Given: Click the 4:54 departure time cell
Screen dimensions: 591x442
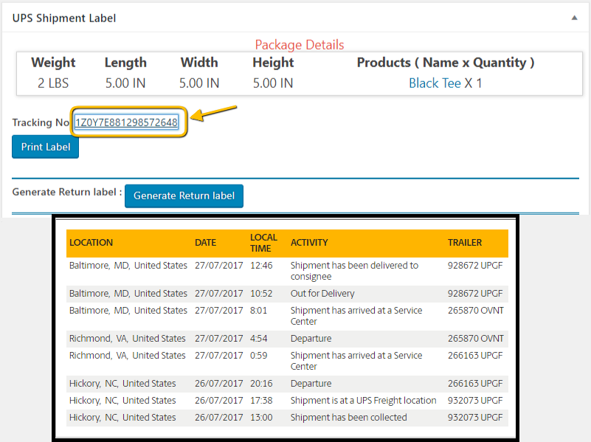Looking at the screenshot, I should point(258,339).
